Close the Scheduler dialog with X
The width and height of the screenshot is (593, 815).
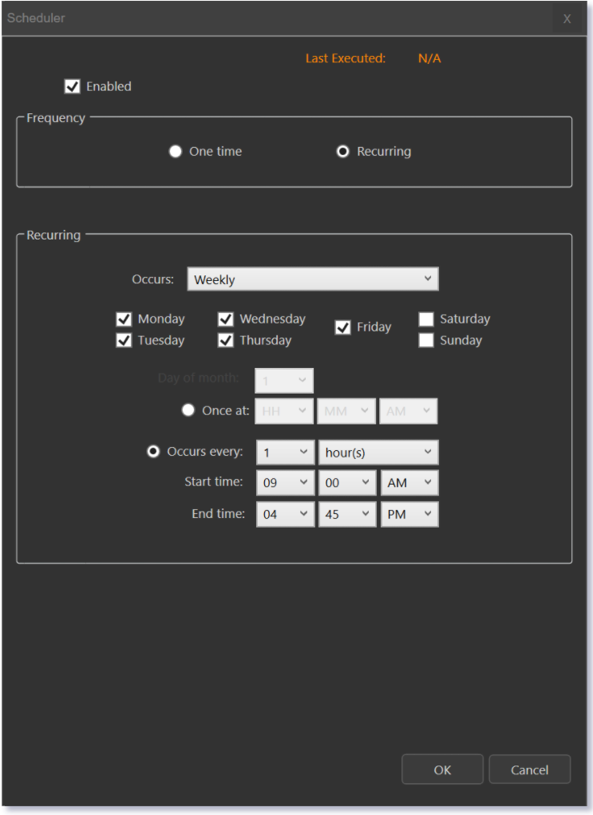tap(567, 19)
